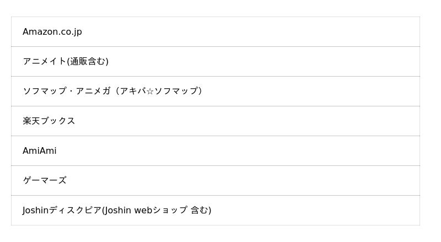
Task: Click the word ソフマップ・アニメガ
Action: (66, 92)
